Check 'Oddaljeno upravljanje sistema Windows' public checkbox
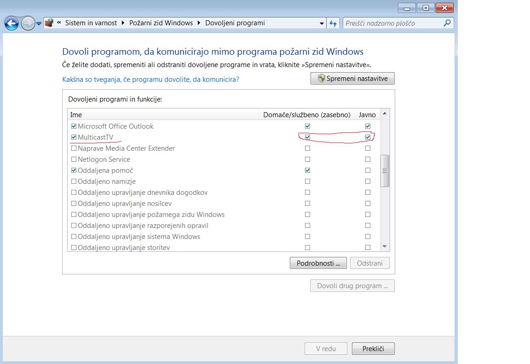 (x=368, y=237)
